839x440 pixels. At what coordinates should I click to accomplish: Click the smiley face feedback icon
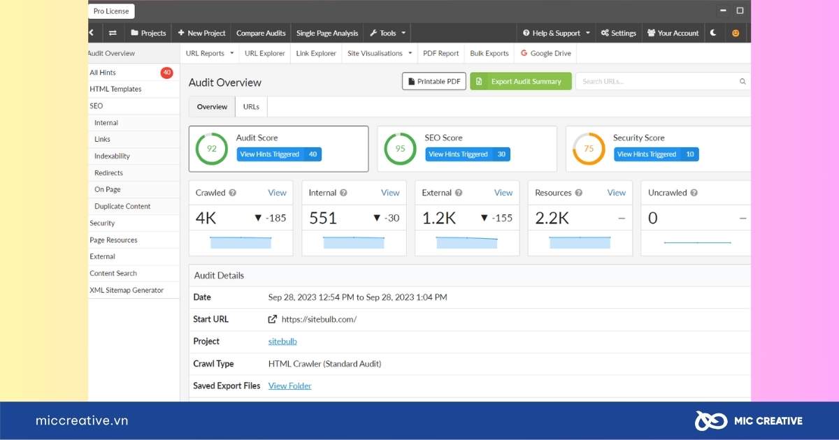coord(736,33)
